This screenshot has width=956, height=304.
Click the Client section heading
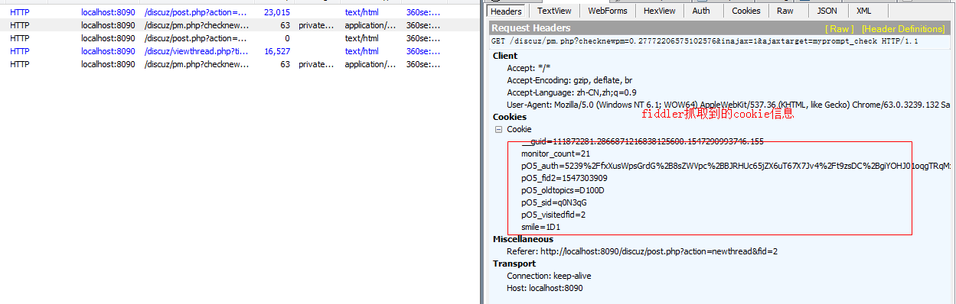click(504, 56)
